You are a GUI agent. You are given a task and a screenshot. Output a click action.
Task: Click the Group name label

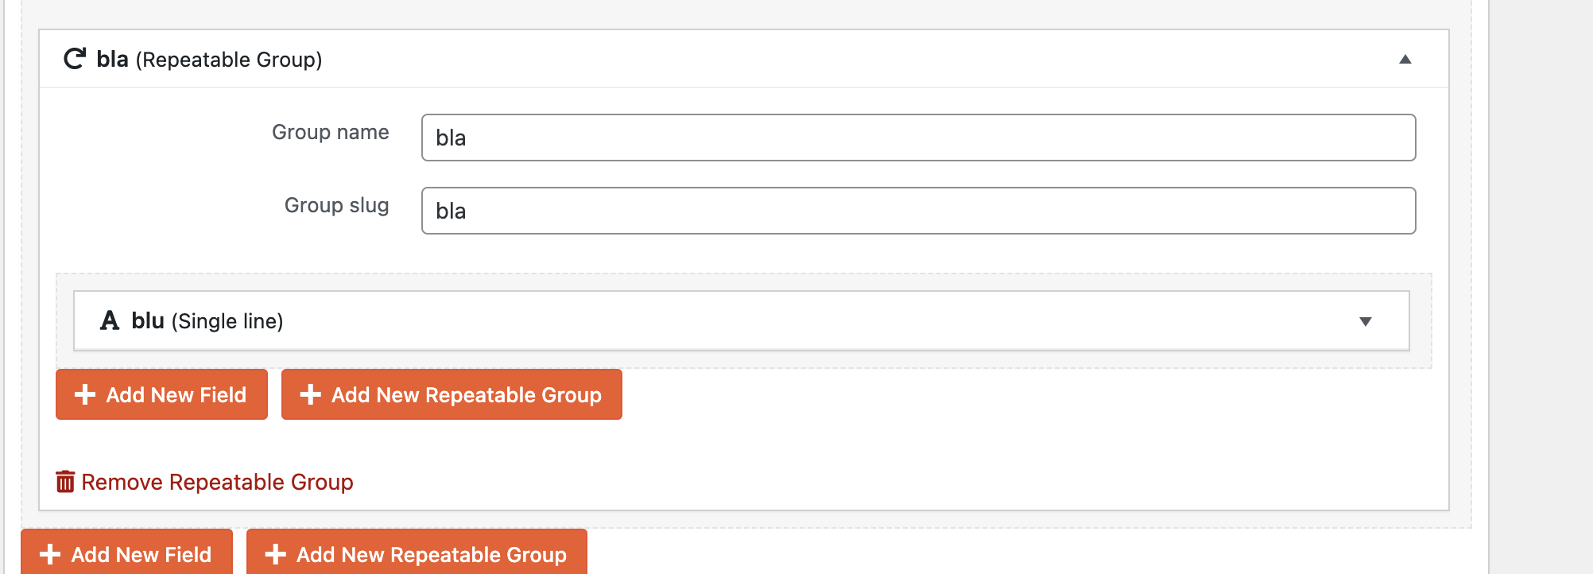point(330,132)
